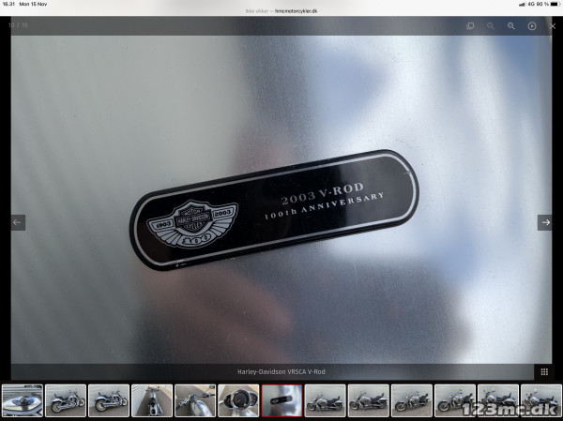Open the eighth thumbnail in the strip
563x421 pixels.
point(325,400)
